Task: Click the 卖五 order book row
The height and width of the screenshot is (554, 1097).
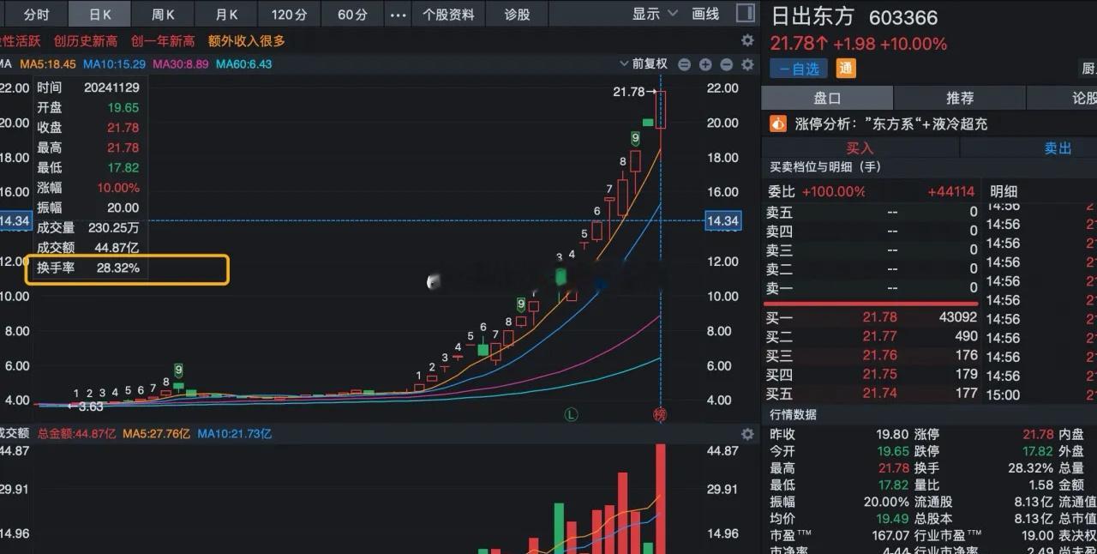Action: pos(872,212)
